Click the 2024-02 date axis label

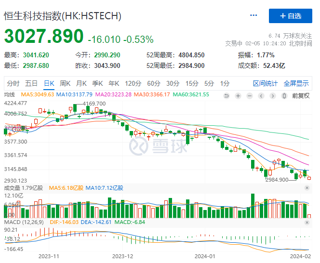pos(301,256)
